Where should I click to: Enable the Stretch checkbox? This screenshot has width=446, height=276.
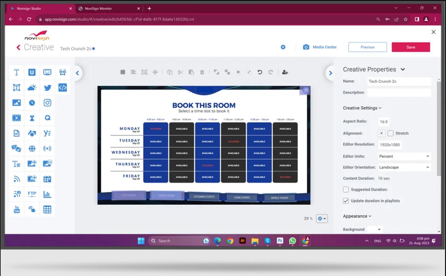tap(390, 133)
